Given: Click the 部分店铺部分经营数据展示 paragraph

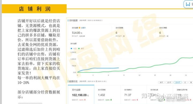Looking at the screenshot, I should (39, 94).
